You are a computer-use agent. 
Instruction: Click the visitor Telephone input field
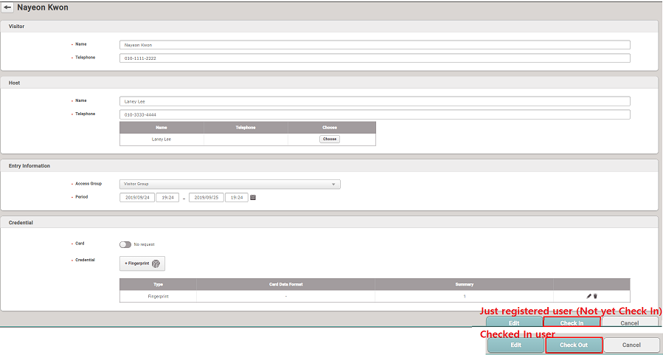(375, 58)
